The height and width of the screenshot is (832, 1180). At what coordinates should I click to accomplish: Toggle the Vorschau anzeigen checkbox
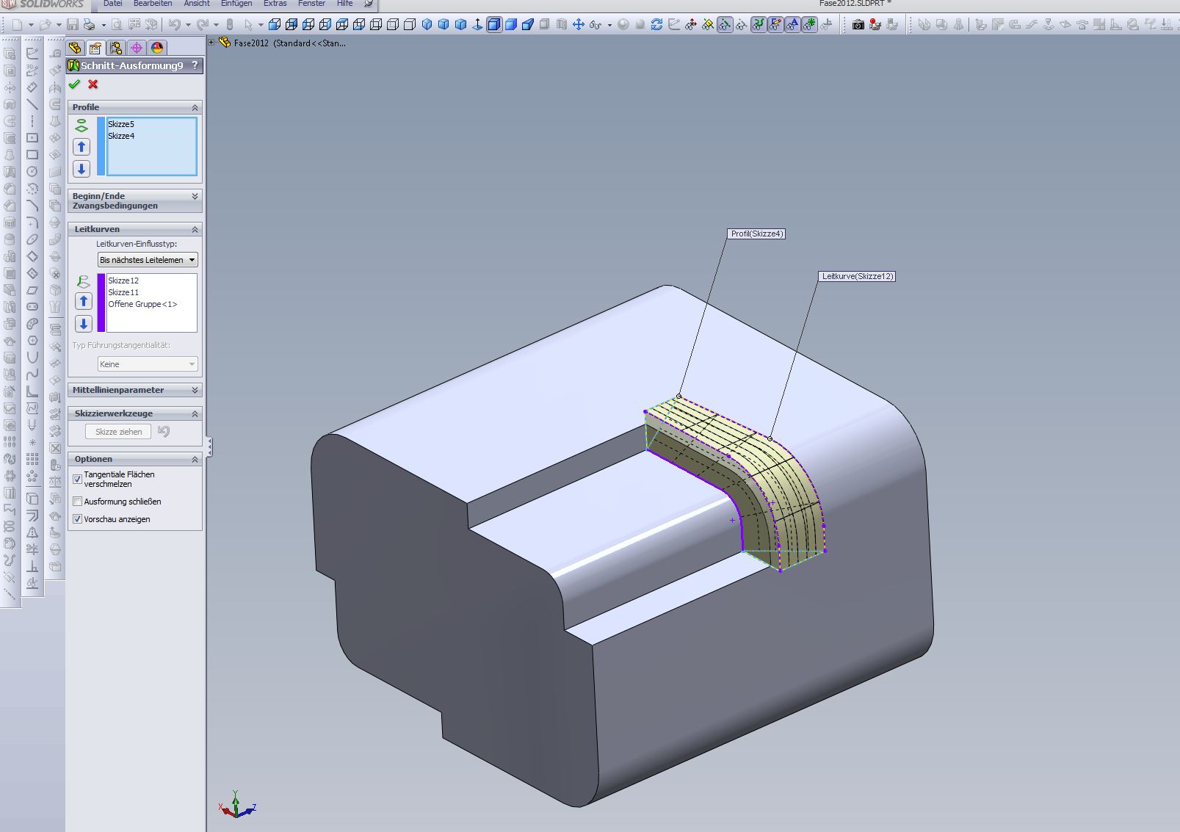coord(78,519)
